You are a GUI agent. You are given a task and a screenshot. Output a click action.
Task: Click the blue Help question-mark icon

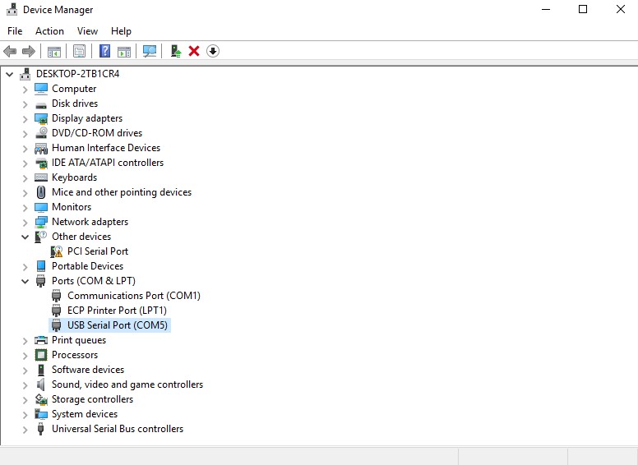tap(104, 51)
